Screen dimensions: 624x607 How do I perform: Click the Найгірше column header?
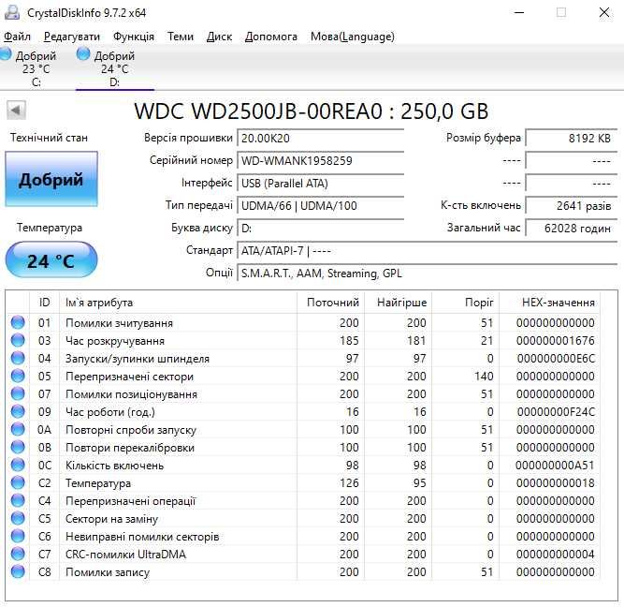[x=398, y=303]
